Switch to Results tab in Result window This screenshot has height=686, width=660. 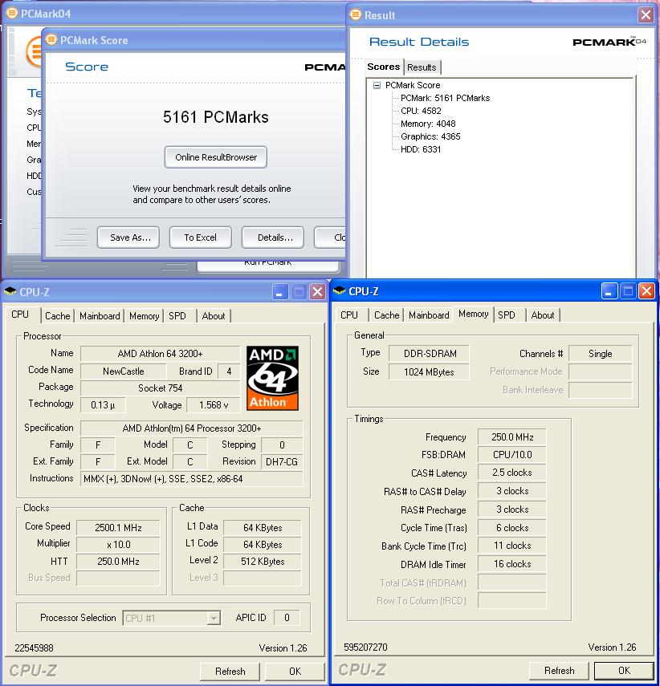(422, 67)
